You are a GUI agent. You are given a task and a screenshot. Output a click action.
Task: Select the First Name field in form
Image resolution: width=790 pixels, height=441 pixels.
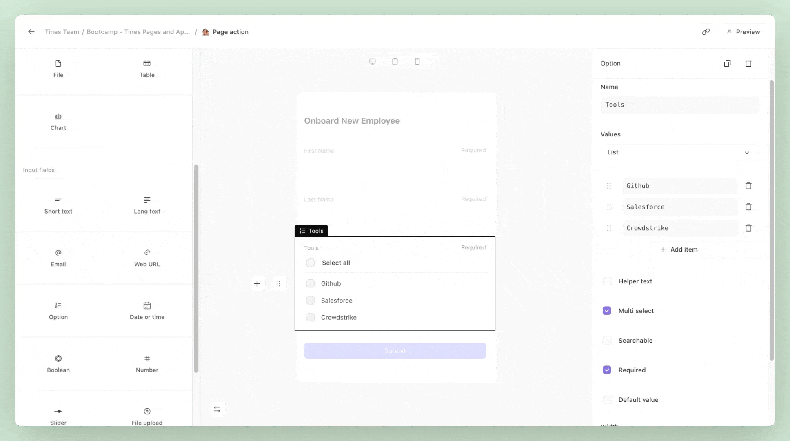pyautogui.click(x=395, y=159)
